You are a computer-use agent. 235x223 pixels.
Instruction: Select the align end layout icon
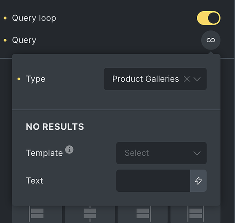(143, 214)
